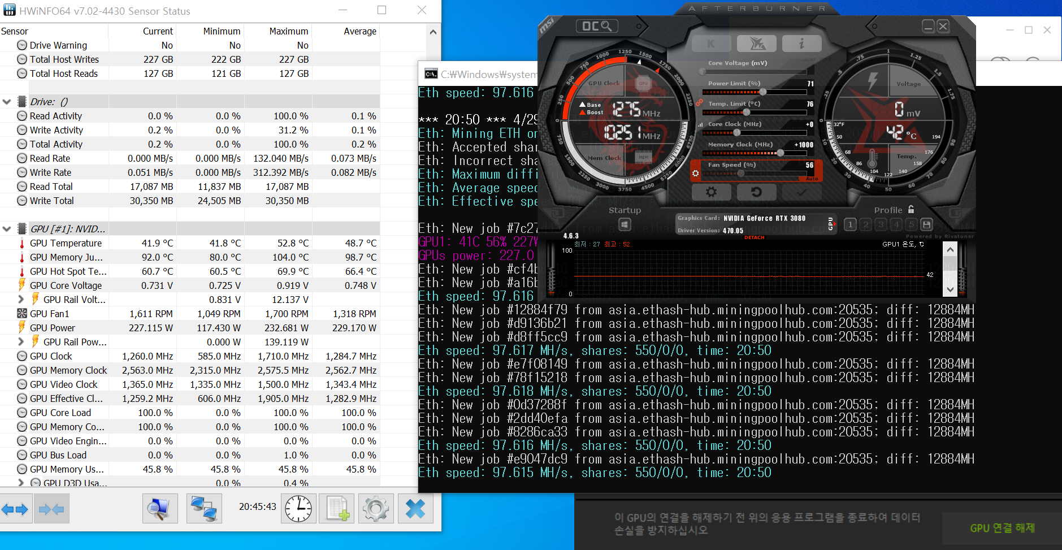
Task: Click the Fan Speed slider handle
Action: click(740, 173)
